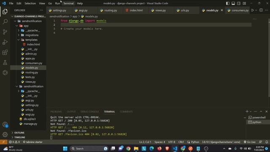Select Python language mode in status bar
This screenshot has width=270, height=152.
(195, 142)
